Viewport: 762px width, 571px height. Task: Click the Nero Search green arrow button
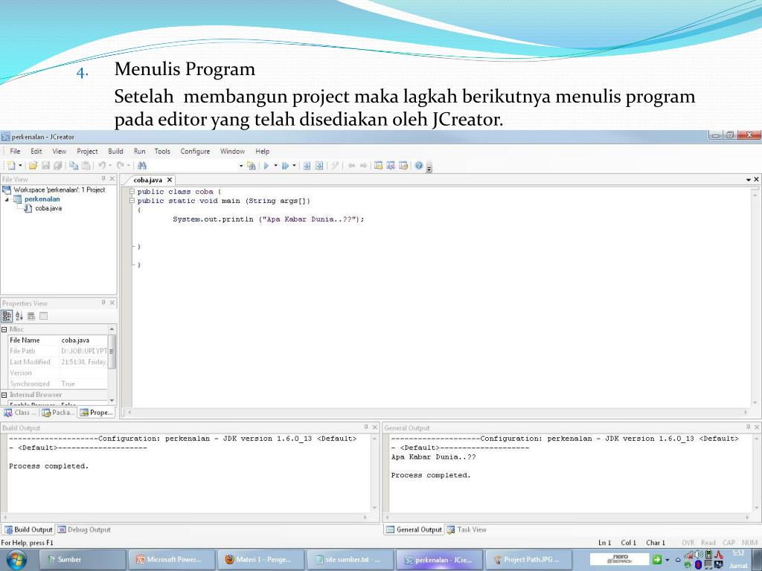tap(657, 559)
